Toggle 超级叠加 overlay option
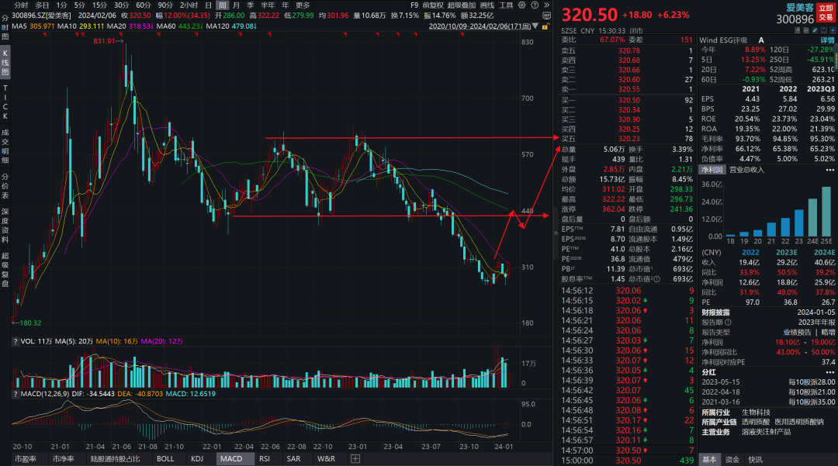The image size is (838, 466). pyautogui.click(x=462, y=5)
